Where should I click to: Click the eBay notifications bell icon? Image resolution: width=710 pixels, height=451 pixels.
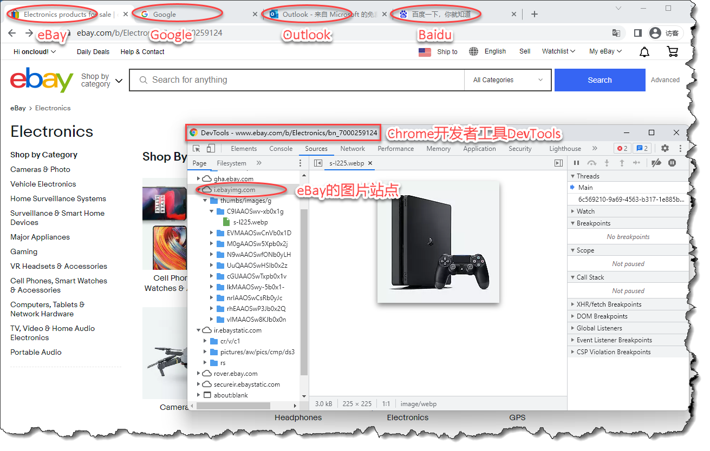(x=644, y=52)
